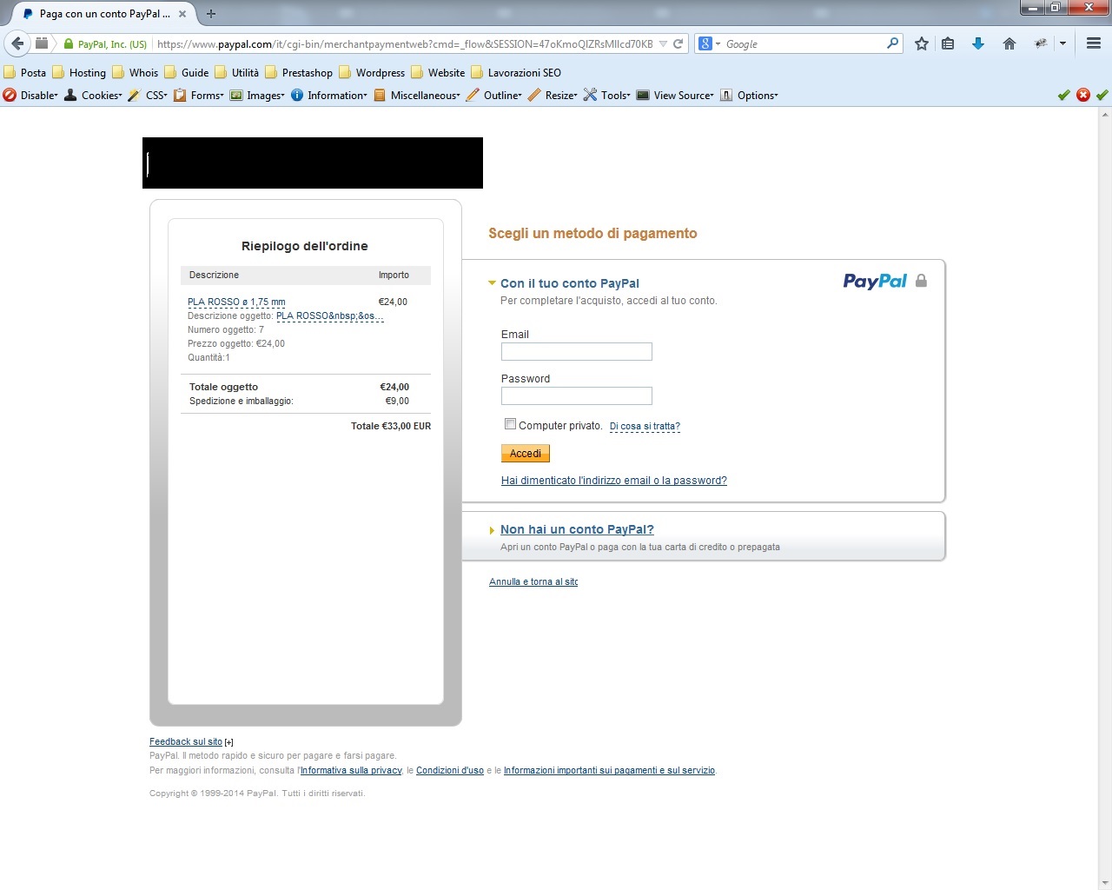1112x890 pixels.
Task: Open the Resize developer menu
Action: click(x=553, y=95)
